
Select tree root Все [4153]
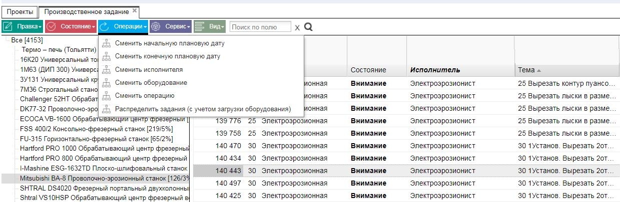pos(27,40)
